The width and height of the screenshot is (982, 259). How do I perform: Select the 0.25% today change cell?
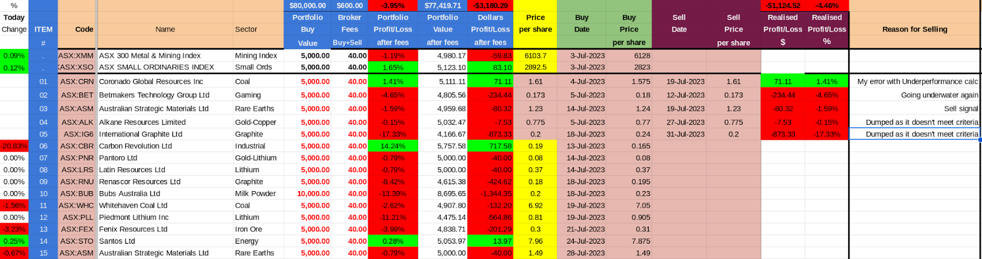pyautogui.click(x=14, y=241)
